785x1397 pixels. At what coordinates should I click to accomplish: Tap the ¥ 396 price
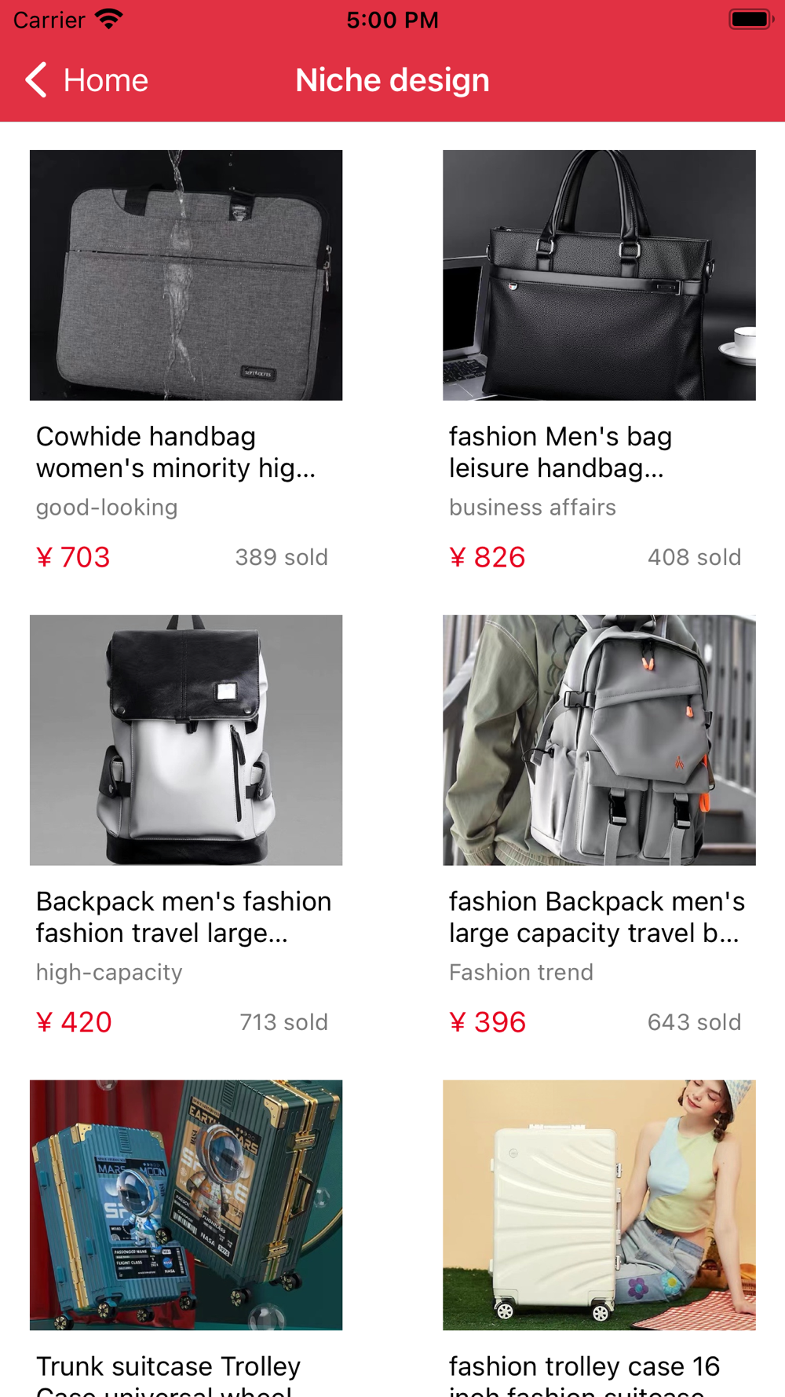click(x=487, y=1022)
